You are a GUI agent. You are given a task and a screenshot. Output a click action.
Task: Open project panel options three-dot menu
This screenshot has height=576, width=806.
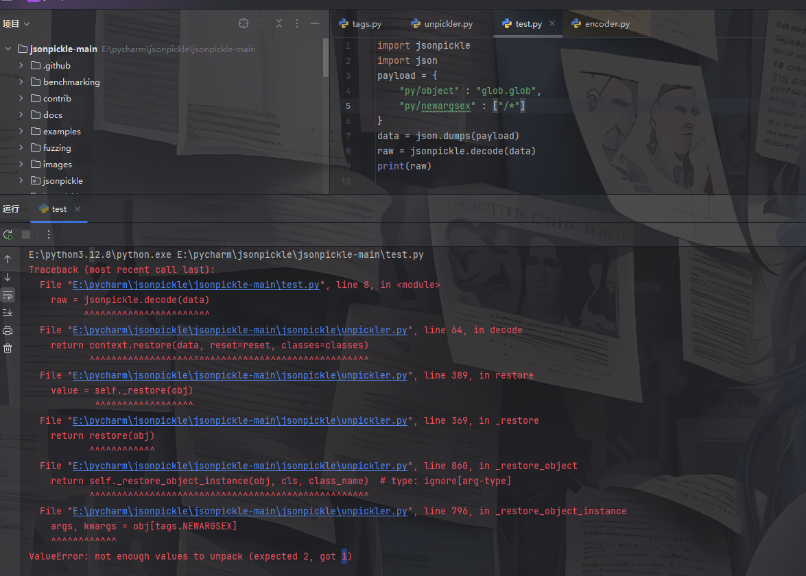[x=297, y=23]
